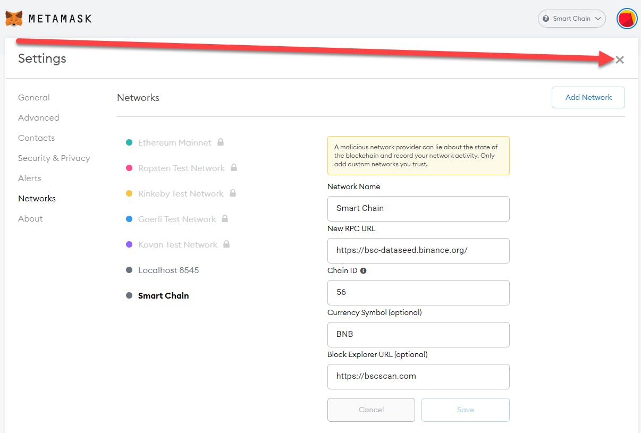This screenshot has height=433, width=641.
Task: Select Kovan Test Network in list
Action: [x=178, y=244]
